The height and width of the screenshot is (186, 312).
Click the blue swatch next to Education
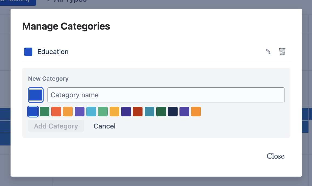28,52
